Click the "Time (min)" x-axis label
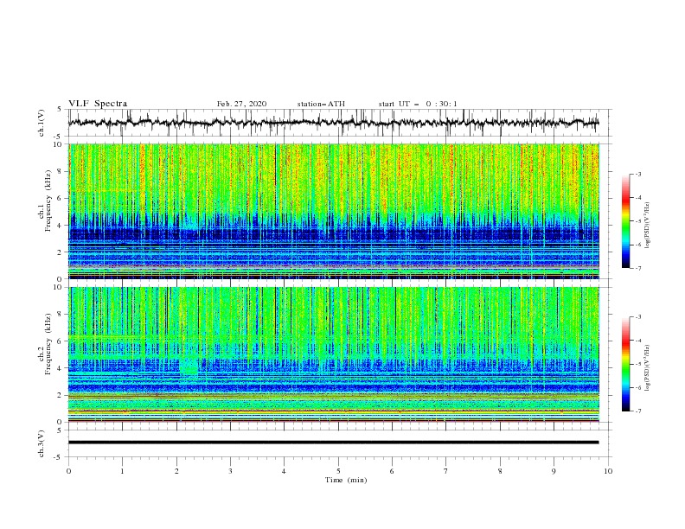Viewport: 685px width, 529px height. pyautogui.click(x=346, y=480)
